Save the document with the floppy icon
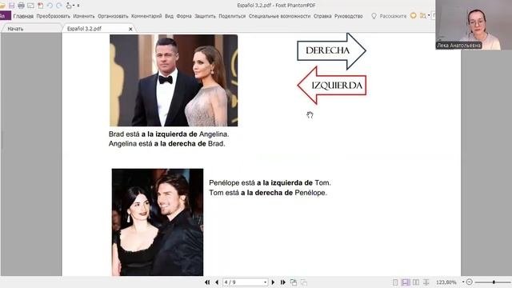 12,6
